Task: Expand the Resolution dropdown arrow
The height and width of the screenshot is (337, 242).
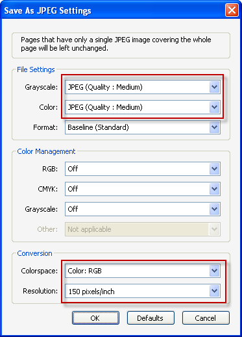Action: (214, 291)
